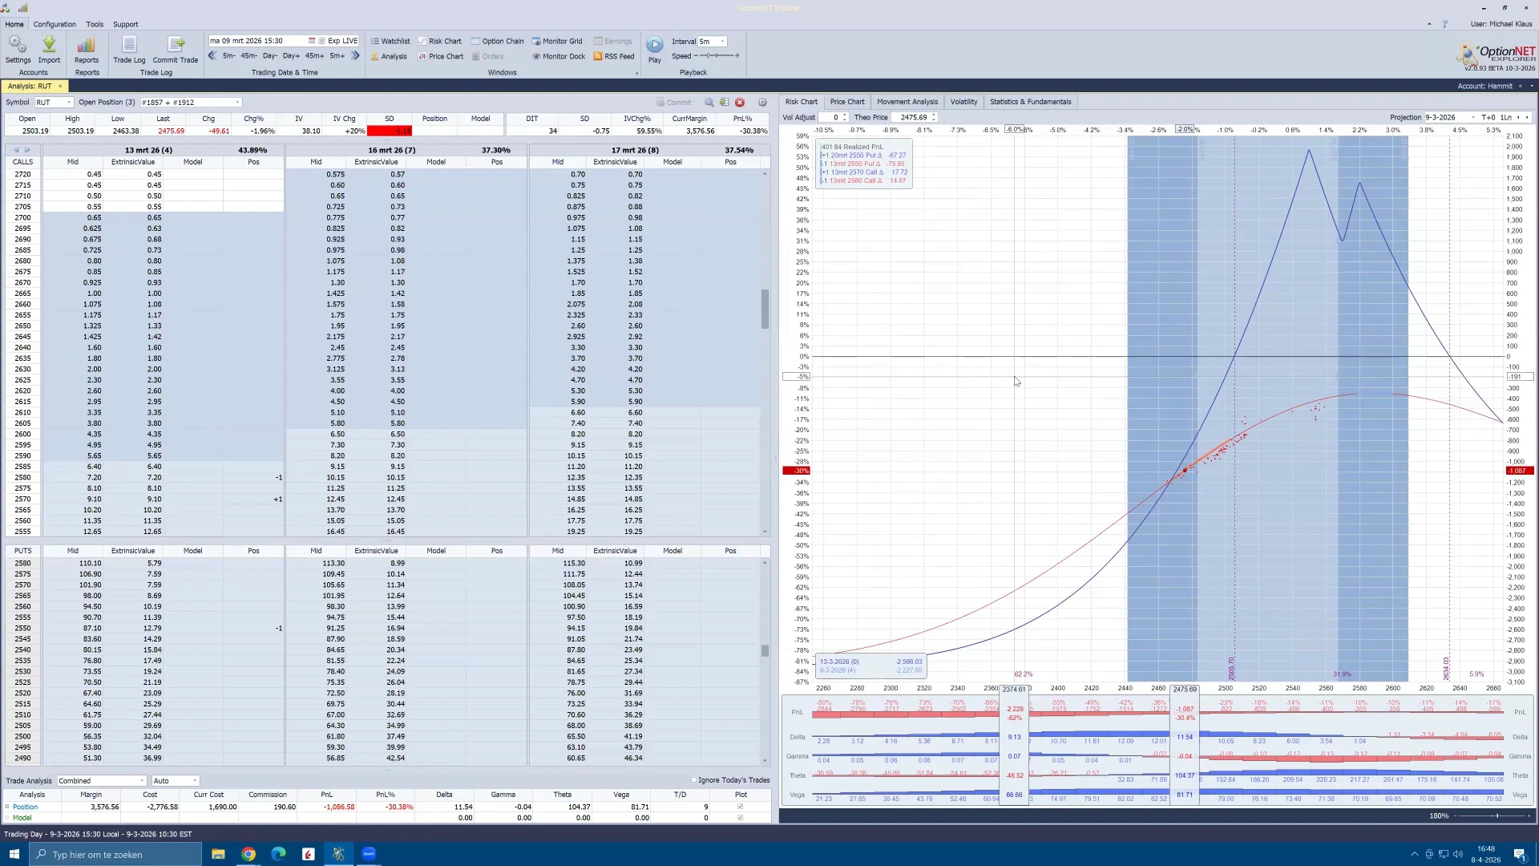Click the magnifier search icon in analysis toolbar
1539x866 pixels.
point(709,103)
